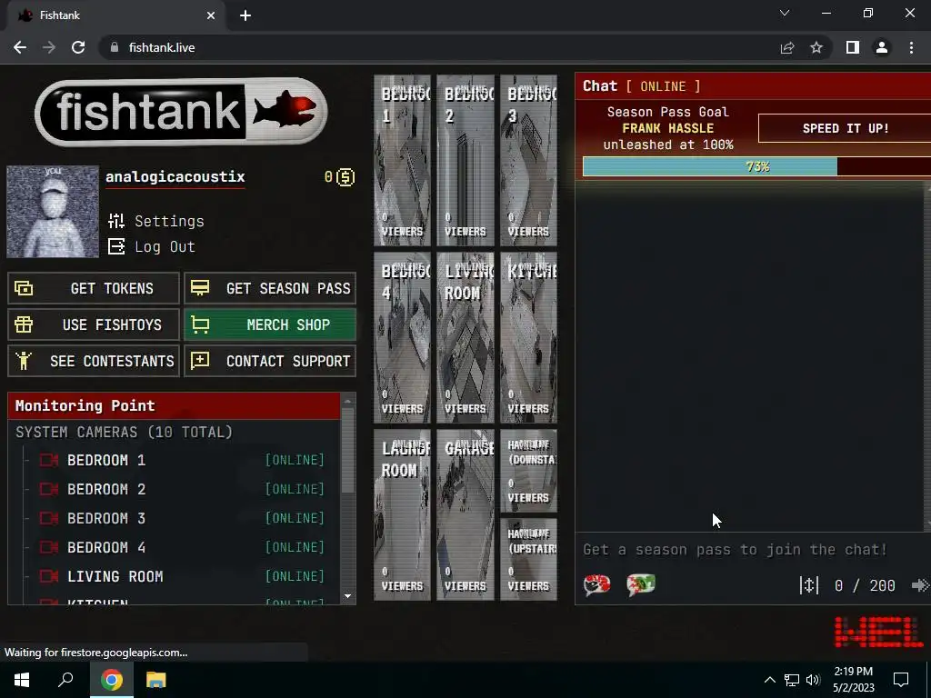Show hidden system tray icons
The width and height of the screenshot is (931, 698).
(769, 680)
